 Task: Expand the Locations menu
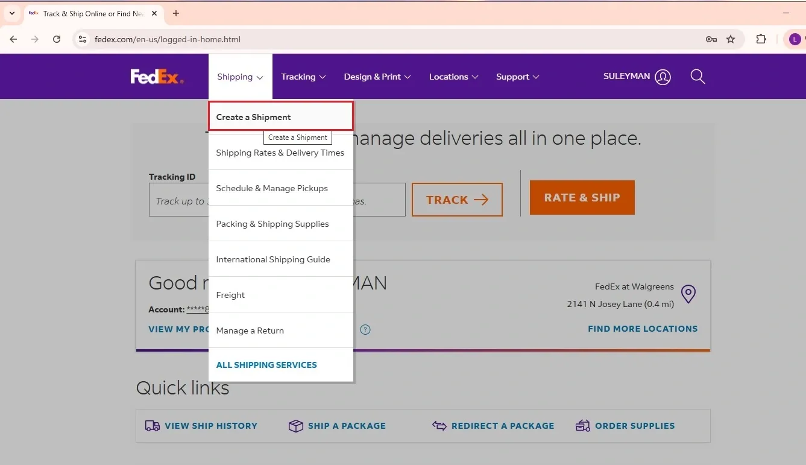tap(453, 77)
